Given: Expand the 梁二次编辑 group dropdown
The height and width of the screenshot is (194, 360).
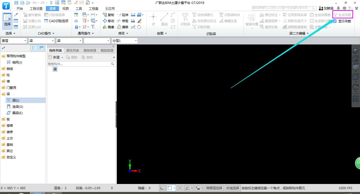Looking at the screenshot, I should (x=308, y=33).
